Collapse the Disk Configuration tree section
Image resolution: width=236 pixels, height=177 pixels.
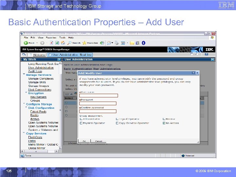click(26, 107)
